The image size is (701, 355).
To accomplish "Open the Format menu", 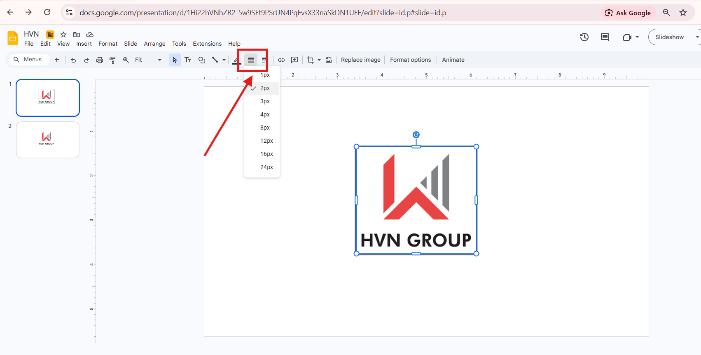I will [x=108, y=44].
